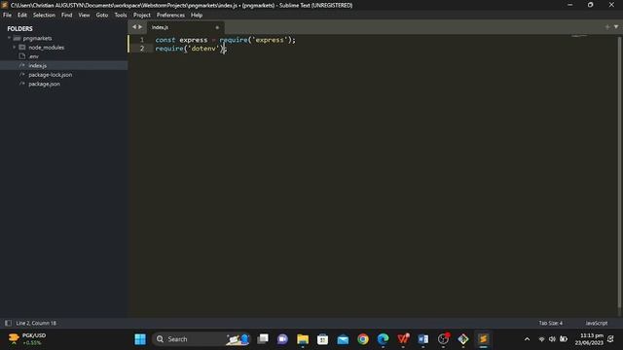Close the index.js tab

(217, 27)
